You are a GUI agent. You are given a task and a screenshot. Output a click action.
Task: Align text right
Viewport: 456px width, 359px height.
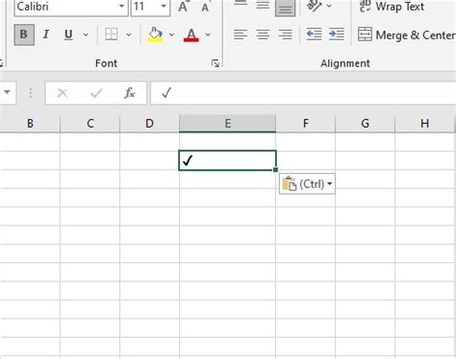[286, 35]
